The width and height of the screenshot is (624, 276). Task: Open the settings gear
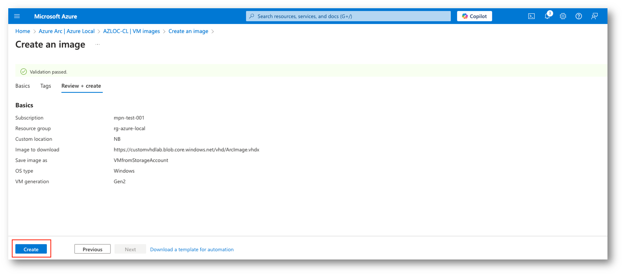563,16
